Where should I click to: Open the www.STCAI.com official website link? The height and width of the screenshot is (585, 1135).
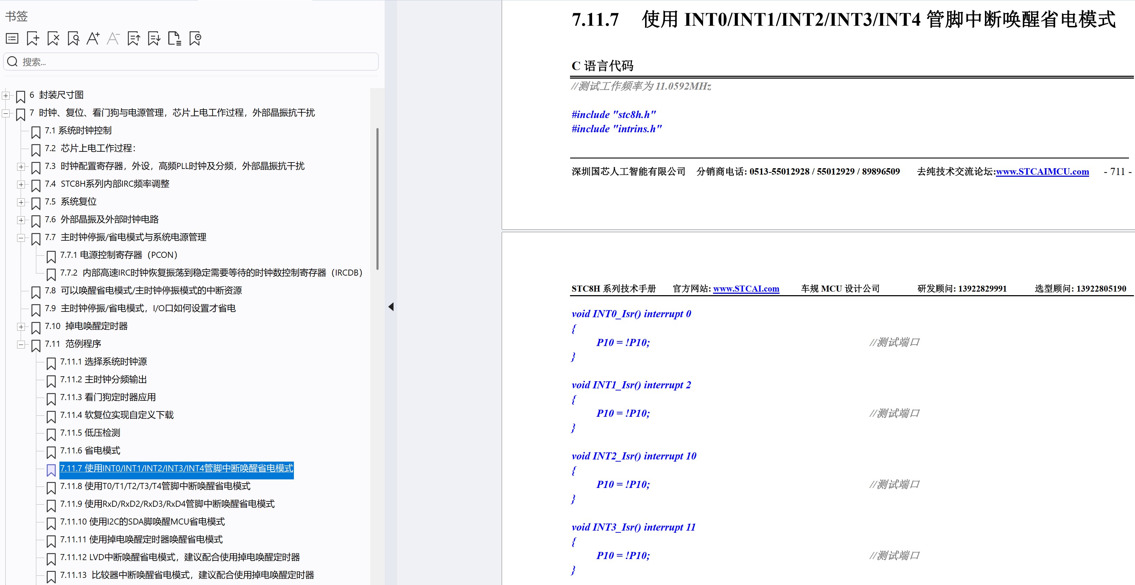[x=746, y=289]
